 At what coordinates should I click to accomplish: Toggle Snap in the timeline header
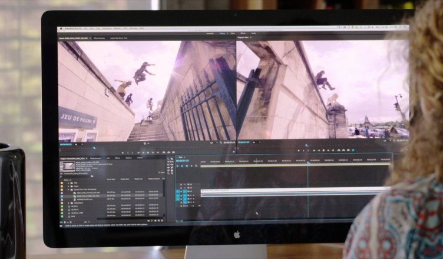tap(182, 166)
